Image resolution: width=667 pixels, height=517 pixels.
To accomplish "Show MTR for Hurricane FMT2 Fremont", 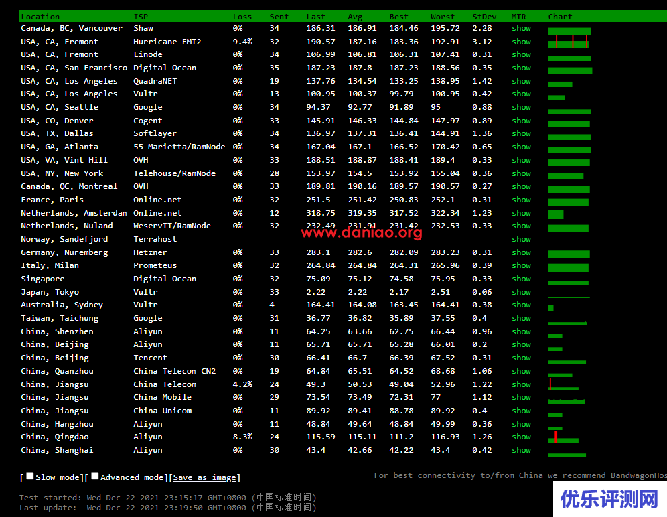I will (x=521, y=42).
